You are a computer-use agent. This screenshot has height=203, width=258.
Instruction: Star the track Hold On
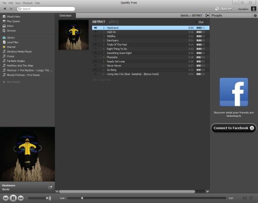[x=95, y=32]
